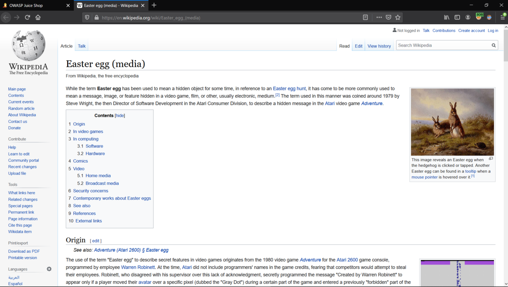Open Random article link
508x287 pixels.
point(21,109)
